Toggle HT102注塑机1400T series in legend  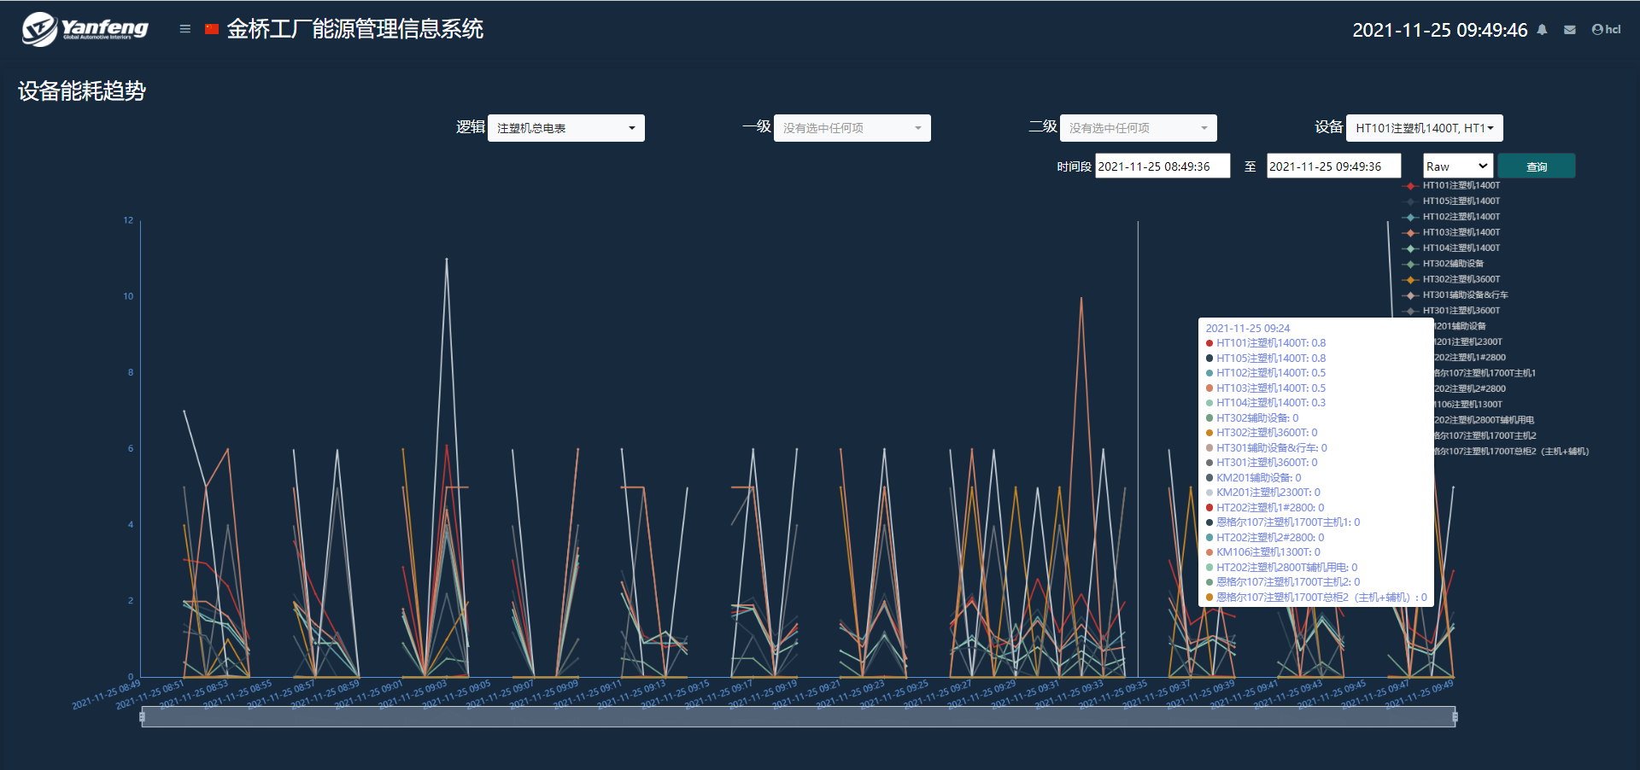coord(1452,217)
